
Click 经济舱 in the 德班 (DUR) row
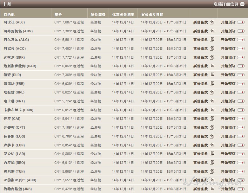96,75
